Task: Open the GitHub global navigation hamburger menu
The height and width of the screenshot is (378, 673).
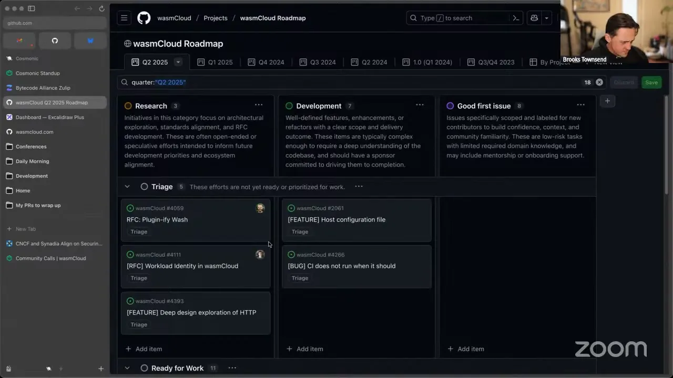Action: (x=124, y=18)
